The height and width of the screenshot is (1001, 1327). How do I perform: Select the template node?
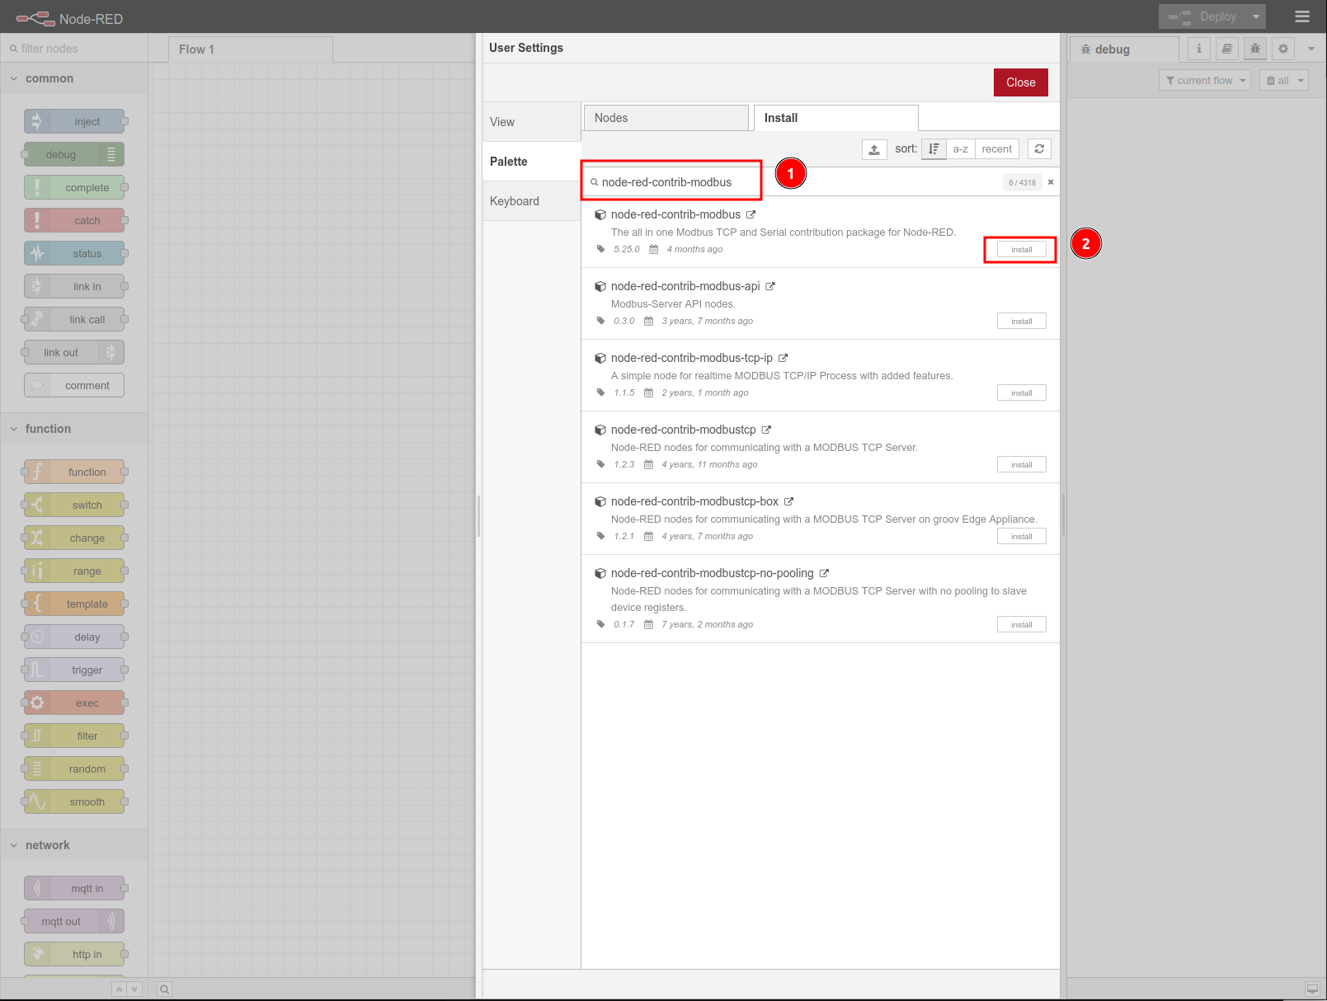click(74, 604)
